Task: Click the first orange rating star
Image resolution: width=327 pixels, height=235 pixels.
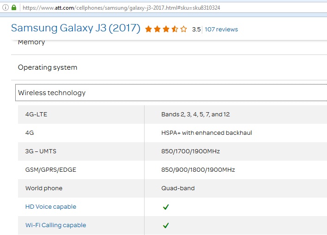Action: click(x=149, y=29)
